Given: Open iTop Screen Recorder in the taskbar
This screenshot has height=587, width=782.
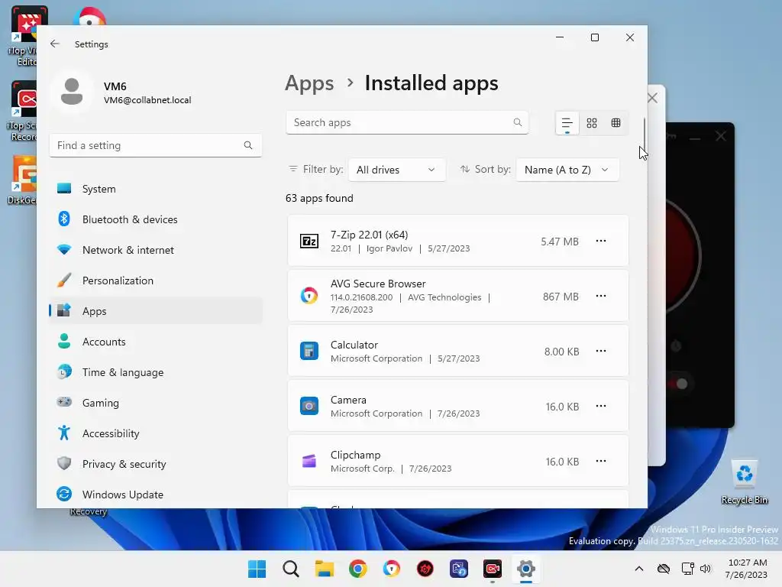Looking at the screenshot, I should pyautogui.click(x=493, y=569).
